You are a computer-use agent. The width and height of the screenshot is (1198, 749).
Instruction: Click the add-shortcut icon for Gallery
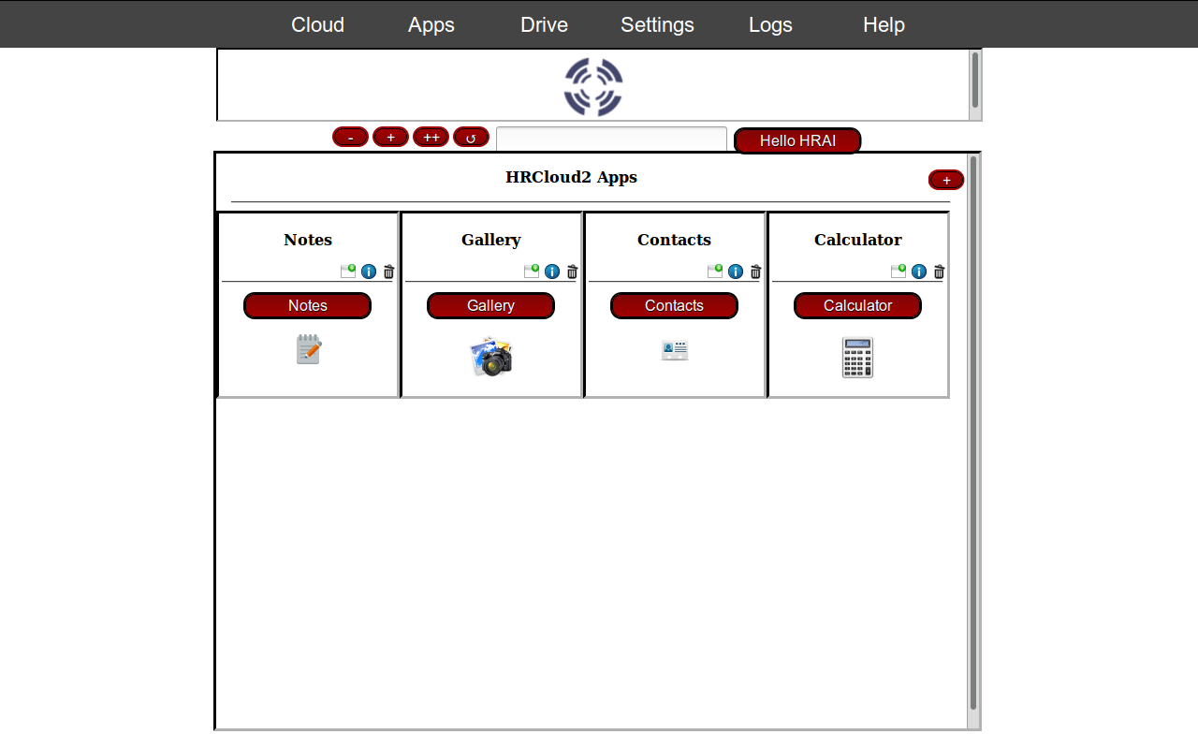point(532,272)
